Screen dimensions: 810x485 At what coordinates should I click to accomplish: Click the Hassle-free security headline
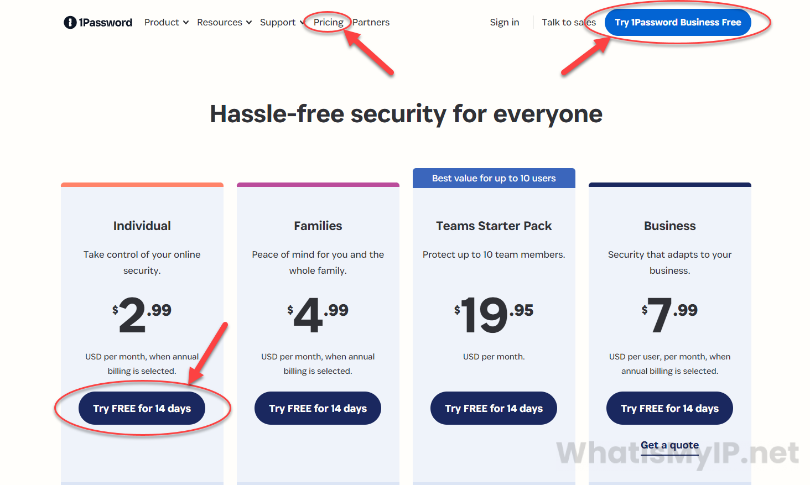[x=406, y=114]
